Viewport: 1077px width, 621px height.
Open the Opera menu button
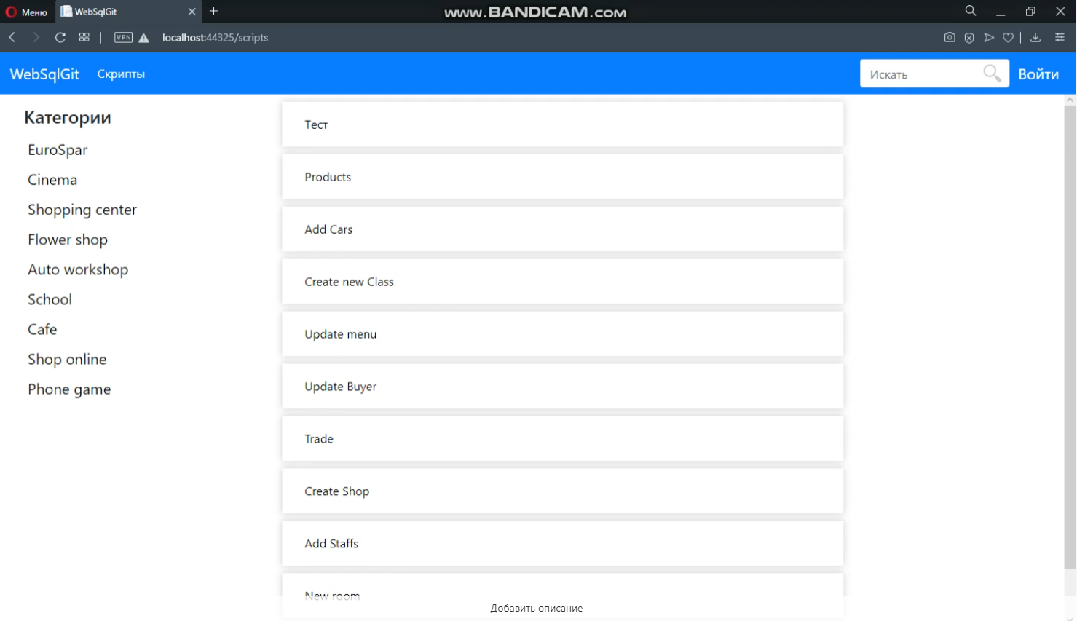coord(27,12)
